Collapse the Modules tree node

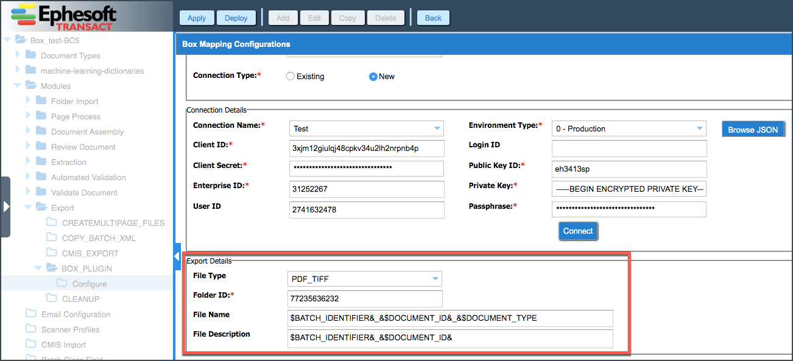tap(18, 86)
